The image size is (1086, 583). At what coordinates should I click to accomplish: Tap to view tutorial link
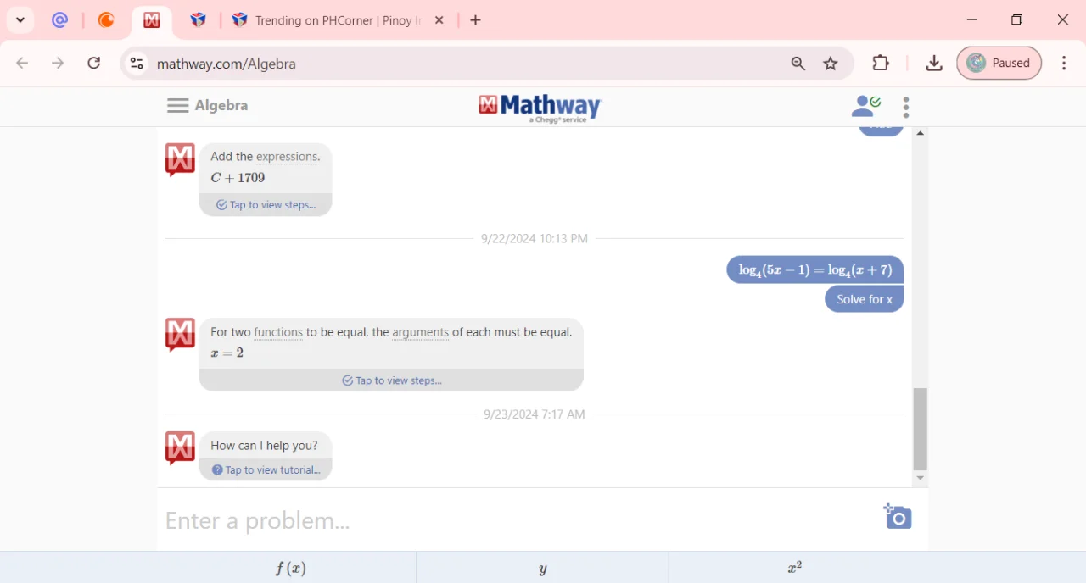click(266, 470)
